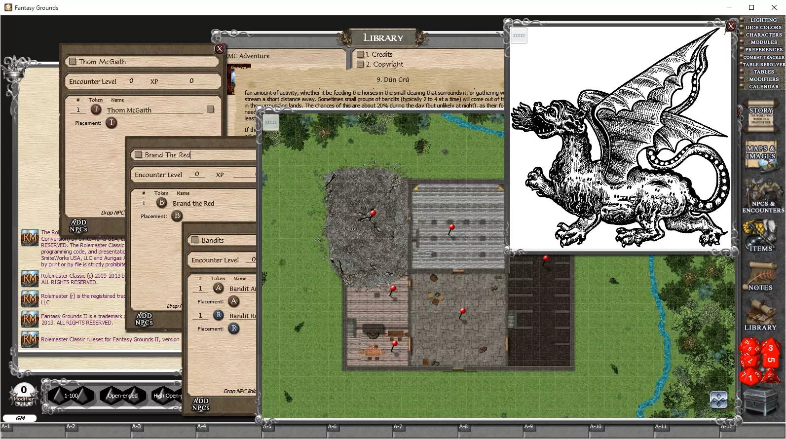
Task: Open Modules menu item
Action: coord(763,42)
